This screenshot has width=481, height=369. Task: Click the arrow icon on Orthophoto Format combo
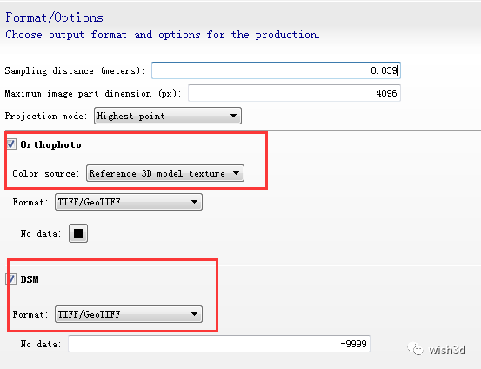click(194, 202)
